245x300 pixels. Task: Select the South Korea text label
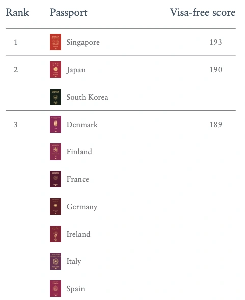click(87, 97)
